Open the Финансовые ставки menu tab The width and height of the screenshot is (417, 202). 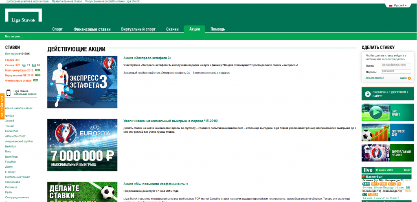[92, 29]
